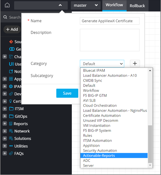Select Certificate Automation category
Screen dimensions: 161x175
pyautogui.click(x=114, y=116)
